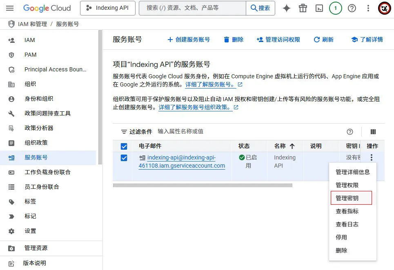Click the 标记 label arrow icon
Image resolution: width=394 pixels, height=270 pixels.
coord(11,216)
